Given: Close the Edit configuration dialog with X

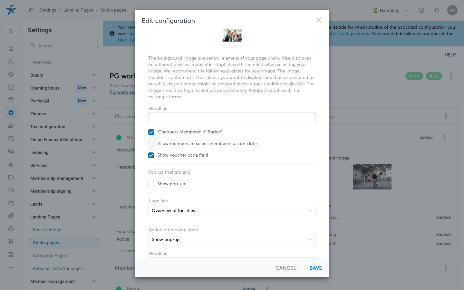Looking at the screenshot, I should click(319, 21).
